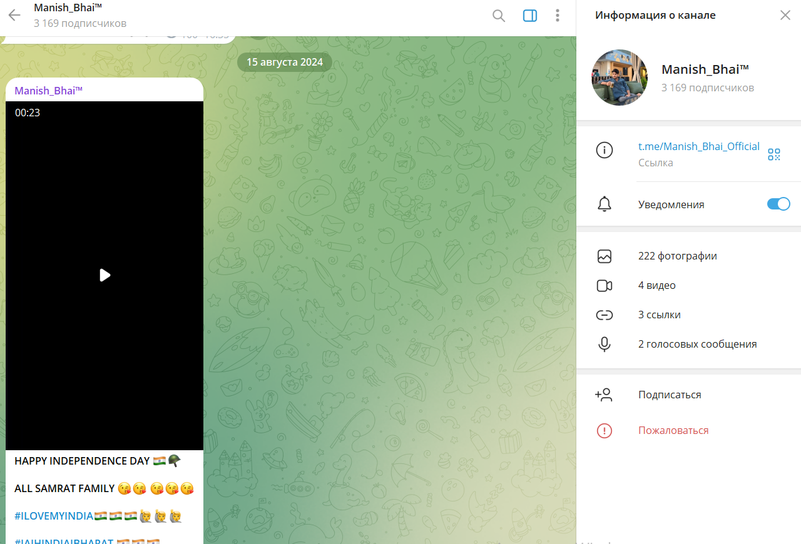This screenshot has height=544, width=801.
Task: Click the info circle icon beside link
Action: tap(605, 150)
